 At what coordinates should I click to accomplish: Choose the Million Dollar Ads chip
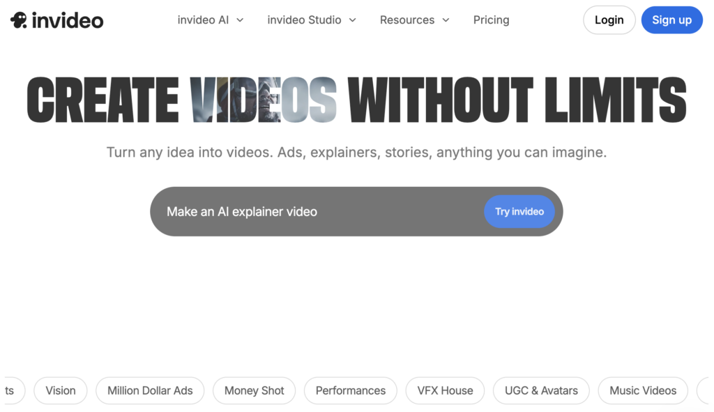pyautogui.click(x=150, y=390)
